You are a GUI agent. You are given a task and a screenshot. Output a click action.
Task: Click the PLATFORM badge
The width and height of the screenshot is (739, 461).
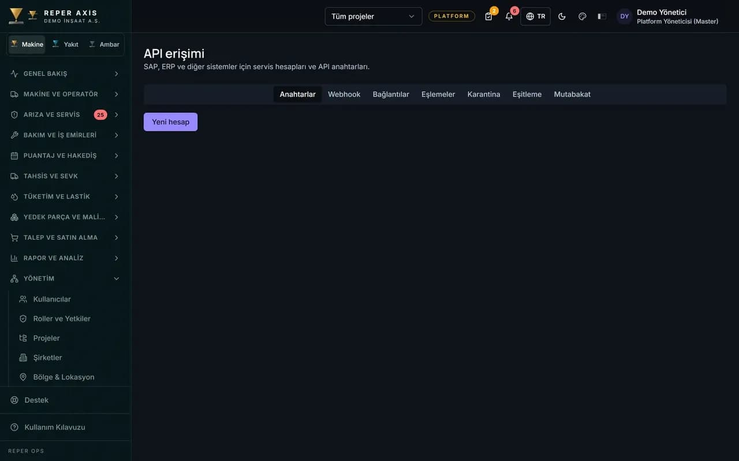click(451, 16)
